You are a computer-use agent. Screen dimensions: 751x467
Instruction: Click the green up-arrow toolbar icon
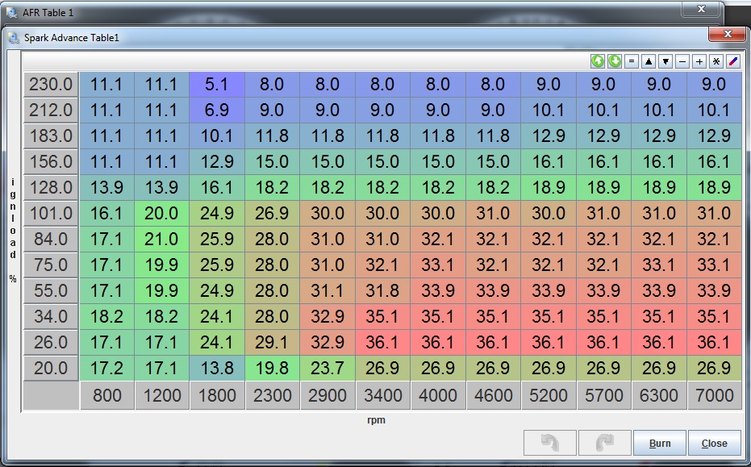(598, 61)
